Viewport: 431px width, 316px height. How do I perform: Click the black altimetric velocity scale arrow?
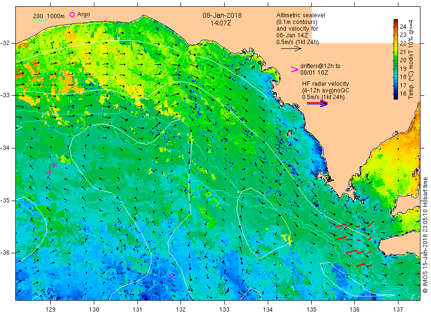coord(291,49)
